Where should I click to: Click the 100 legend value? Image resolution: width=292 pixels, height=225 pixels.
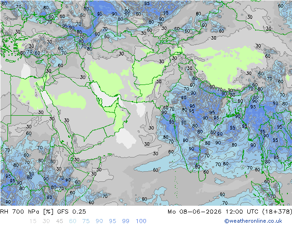(141, 221)
